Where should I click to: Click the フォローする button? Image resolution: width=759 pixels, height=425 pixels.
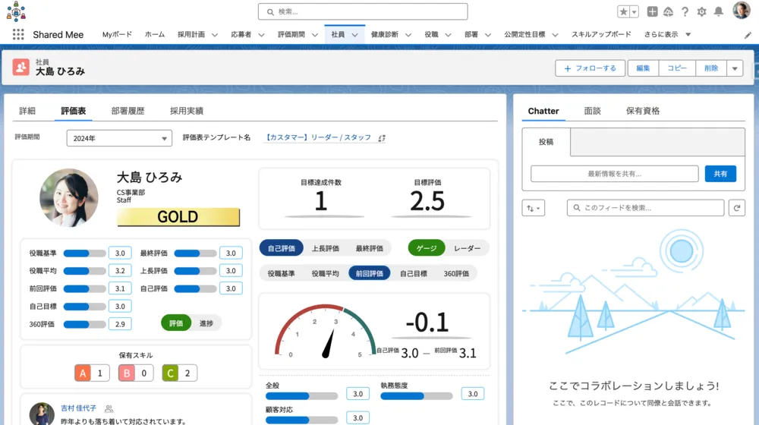[x=590, y=68]
